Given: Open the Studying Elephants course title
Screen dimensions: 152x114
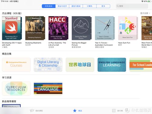Looking at the screenshot, I should (33, 43).
